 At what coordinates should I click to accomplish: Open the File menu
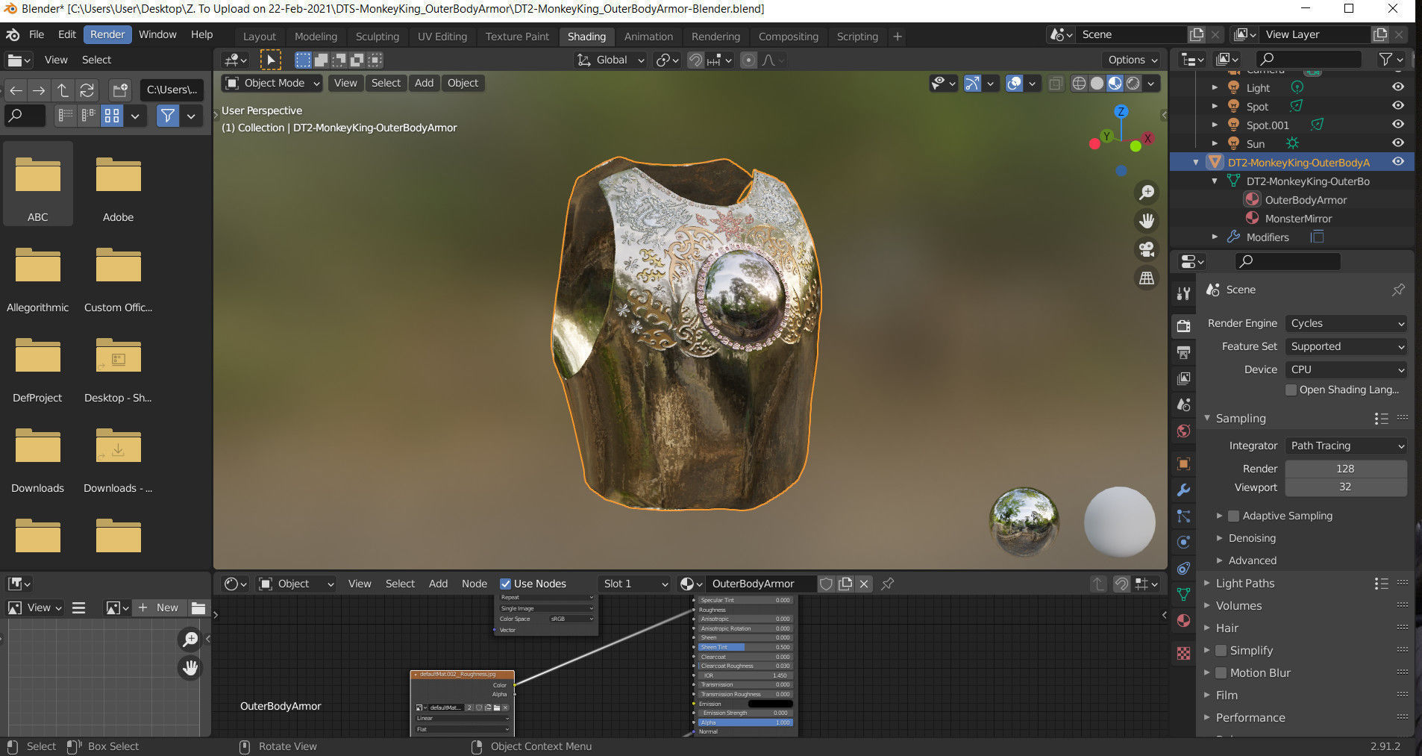pyautogui.click(x=37, y=34)
